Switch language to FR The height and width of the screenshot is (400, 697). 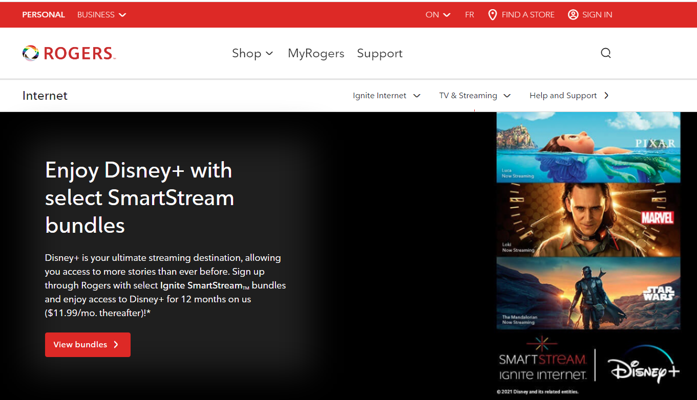coord(470,15)
